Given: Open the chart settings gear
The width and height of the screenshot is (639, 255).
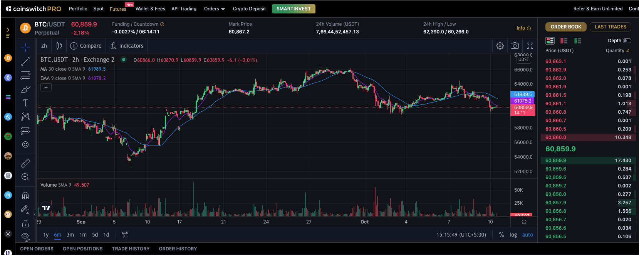Looking at the screenshot, I should (500, 46).
